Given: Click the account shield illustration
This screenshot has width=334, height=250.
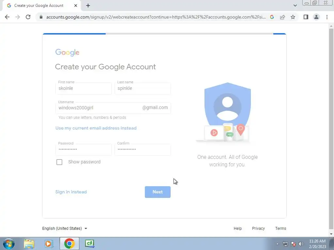Looking at the screenshot, I should pyautogui.click(x=227, y=112).
